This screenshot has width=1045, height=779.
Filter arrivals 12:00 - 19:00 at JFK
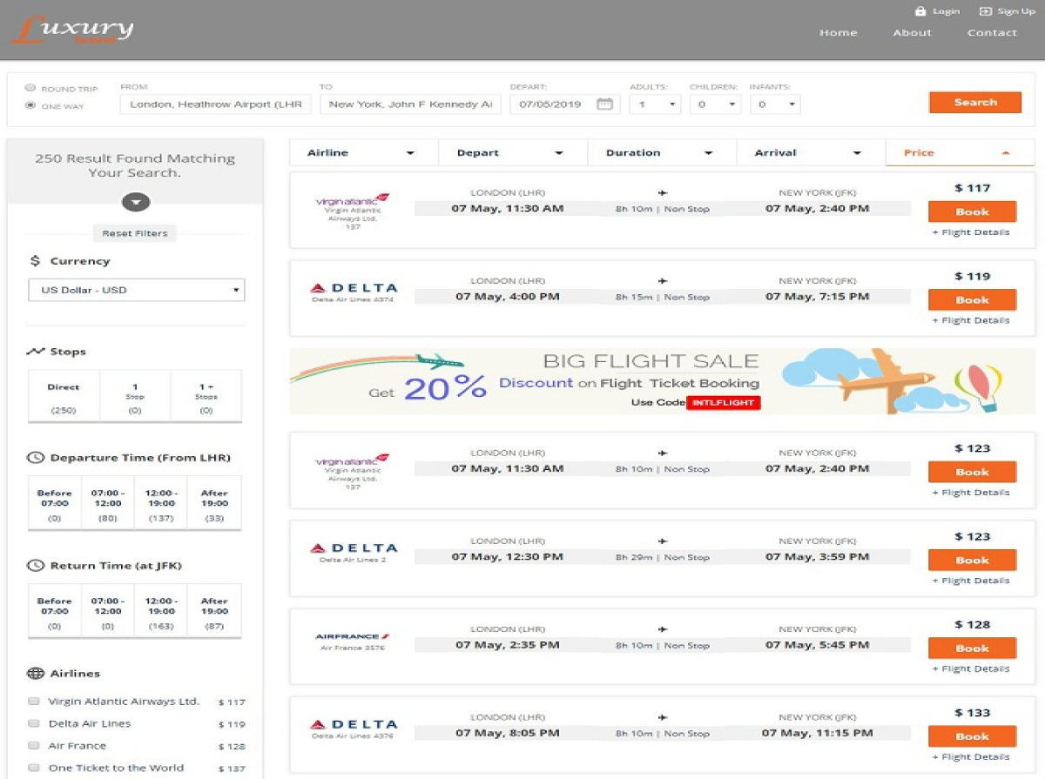(x=161, y=611)
